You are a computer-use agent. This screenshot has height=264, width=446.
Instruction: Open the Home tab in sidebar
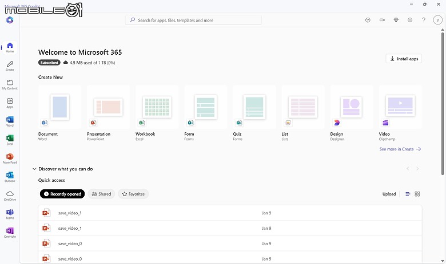[10, 47]
